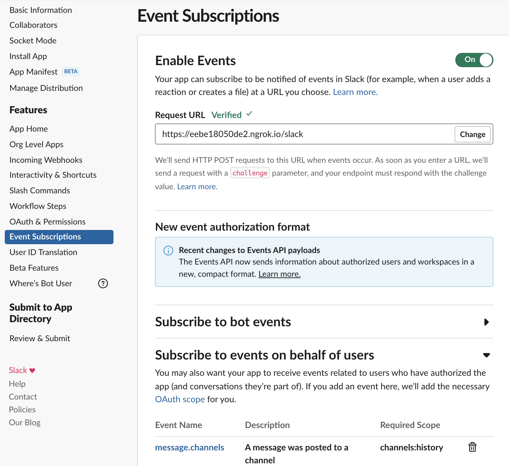
Task: Open the OAuth scope link
Action: coord(180,400)
